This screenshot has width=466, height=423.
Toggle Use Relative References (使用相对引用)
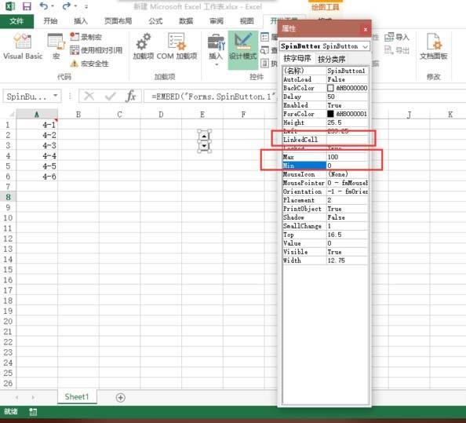coord(96,50)
